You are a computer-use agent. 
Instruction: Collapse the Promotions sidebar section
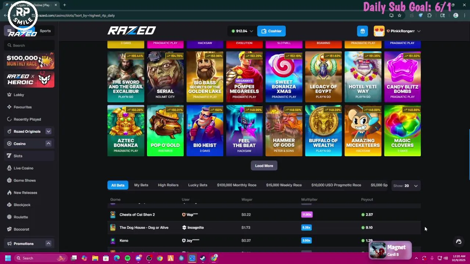[x=48, y=243]
